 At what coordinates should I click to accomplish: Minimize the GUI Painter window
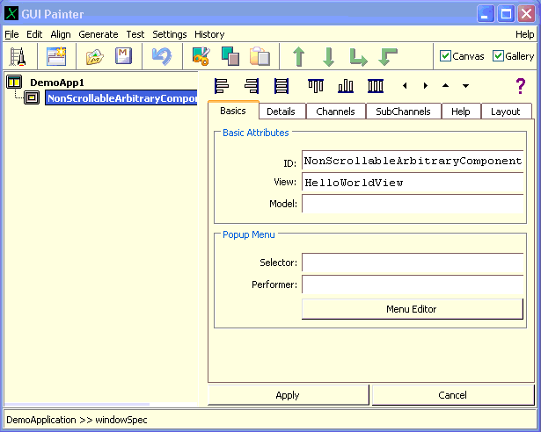(x=486, y=14)
